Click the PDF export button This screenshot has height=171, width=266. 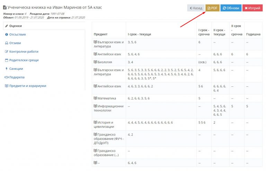coord(212,8)
